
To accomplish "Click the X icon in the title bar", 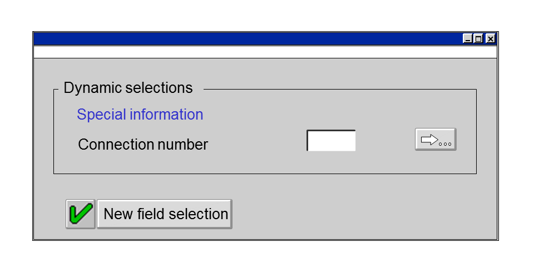I will pyautogui.click(x=490, y=39).
